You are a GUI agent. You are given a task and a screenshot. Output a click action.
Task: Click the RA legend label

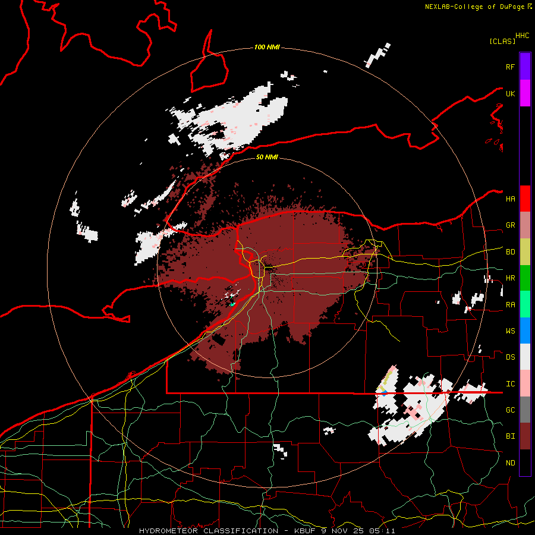510,305
